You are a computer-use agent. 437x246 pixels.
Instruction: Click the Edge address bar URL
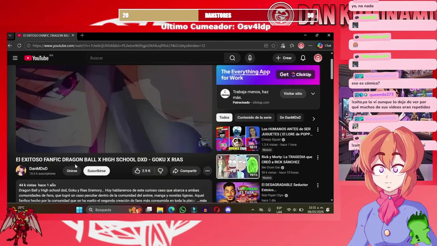[119, 45]
